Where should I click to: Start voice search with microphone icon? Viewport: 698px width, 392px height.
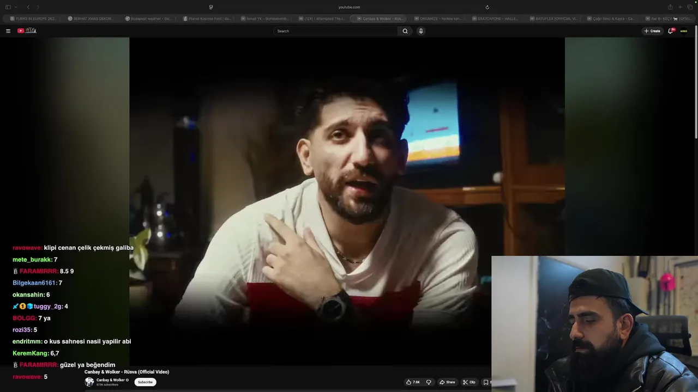click(421, 31)
